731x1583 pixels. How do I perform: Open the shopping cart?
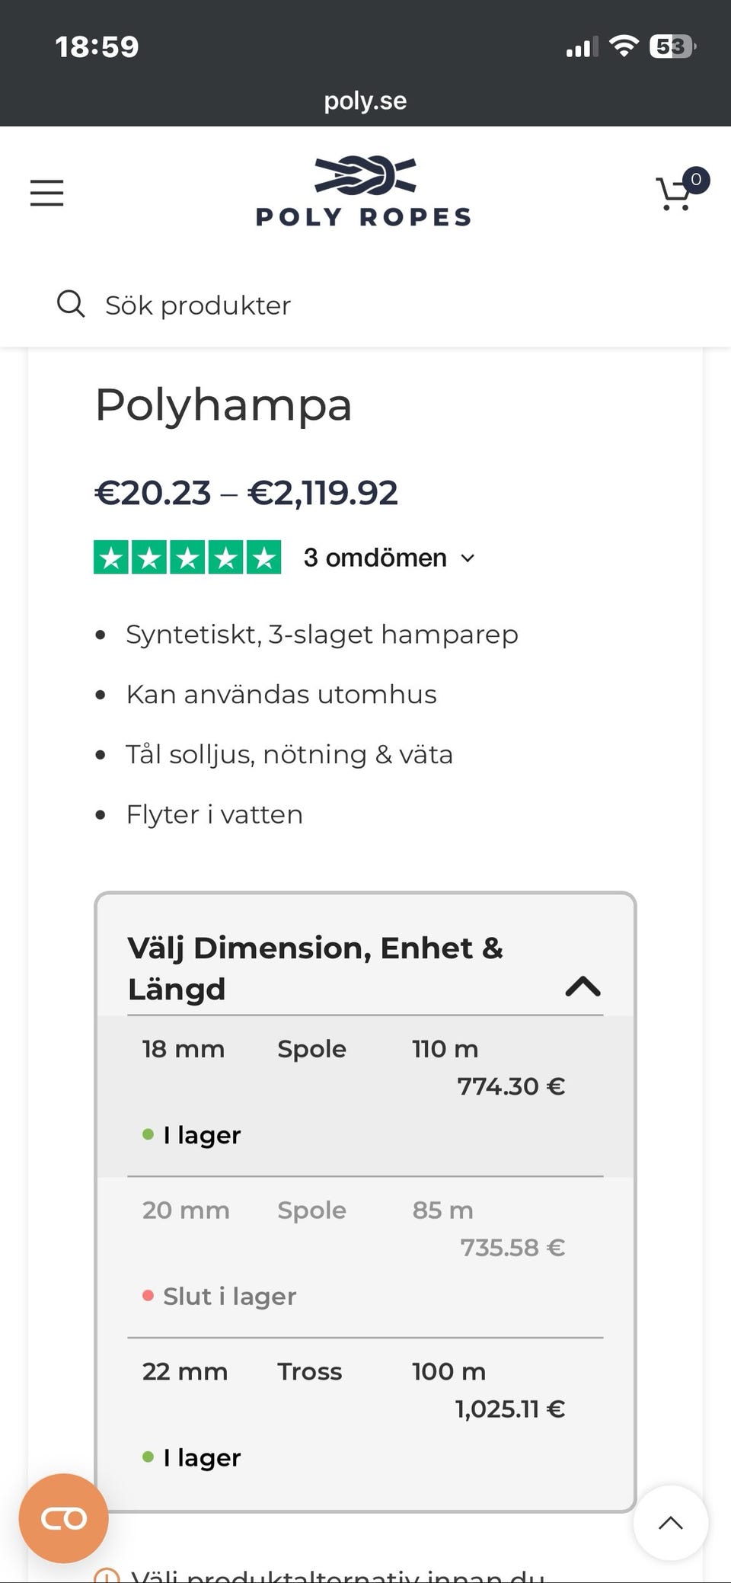tap(675, 193)
